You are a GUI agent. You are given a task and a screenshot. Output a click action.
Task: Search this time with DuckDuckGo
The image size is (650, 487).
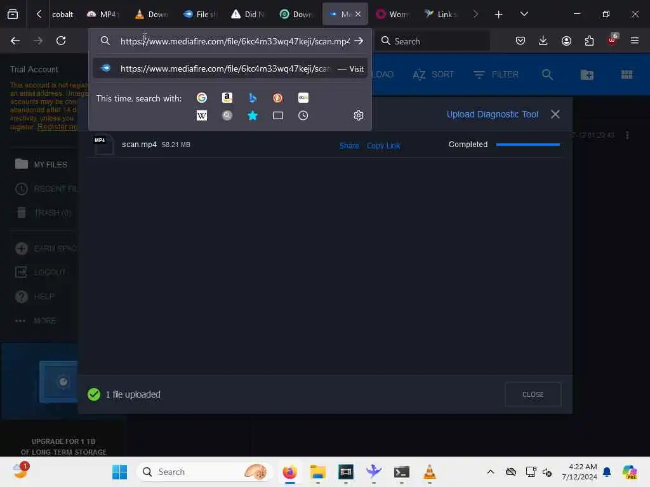click(x=278, y=98)
